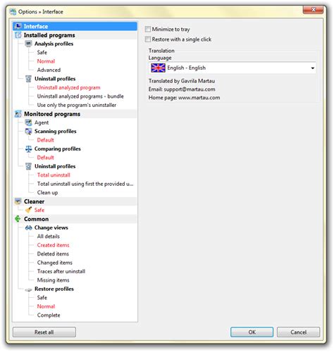The image size is (334, 352).
Task: Select Normal under Restore profiles
Action: (x=46, y=306)
